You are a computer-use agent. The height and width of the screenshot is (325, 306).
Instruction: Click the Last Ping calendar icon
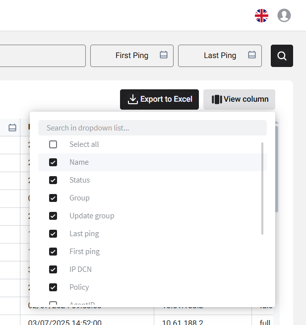pos(252,55)
